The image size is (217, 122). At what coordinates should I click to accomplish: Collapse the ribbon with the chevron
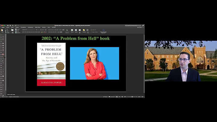click(143, 27)
